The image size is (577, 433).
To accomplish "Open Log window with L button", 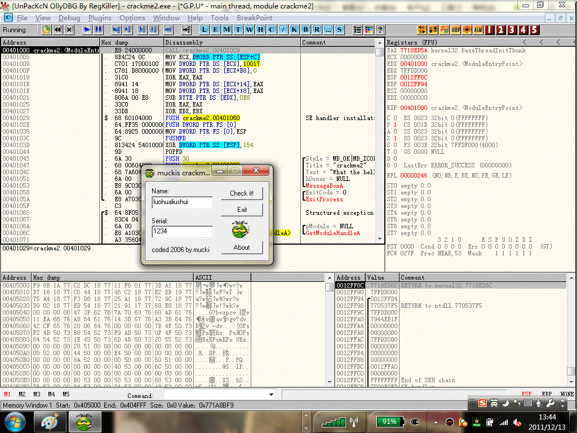I will [x=204, y=30].
